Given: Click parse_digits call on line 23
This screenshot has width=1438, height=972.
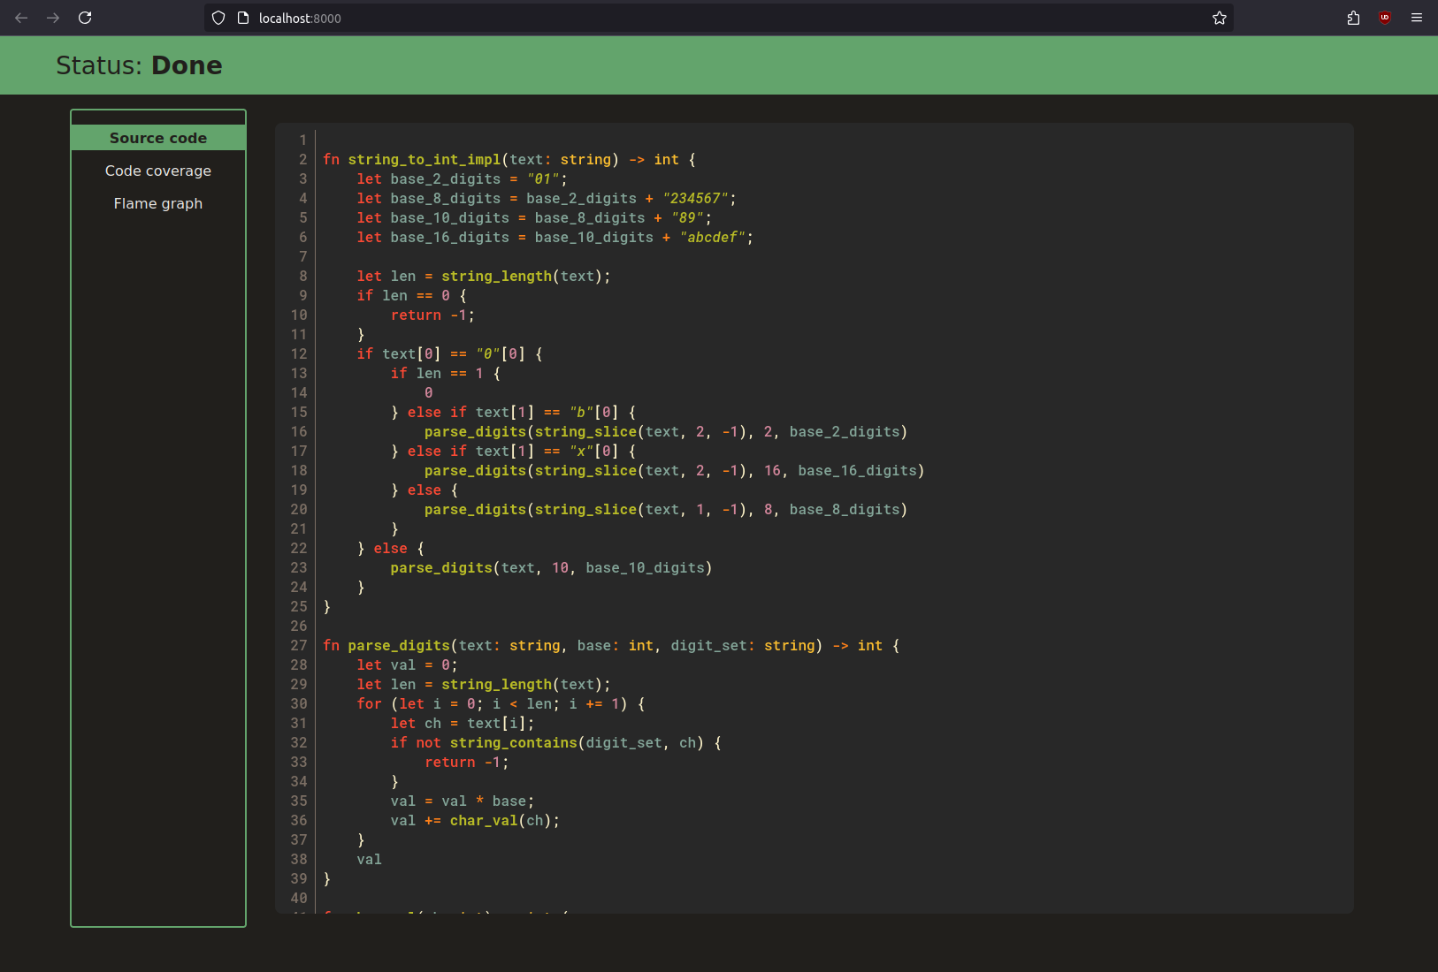Looking at the screenshot, I should point(441,568).
